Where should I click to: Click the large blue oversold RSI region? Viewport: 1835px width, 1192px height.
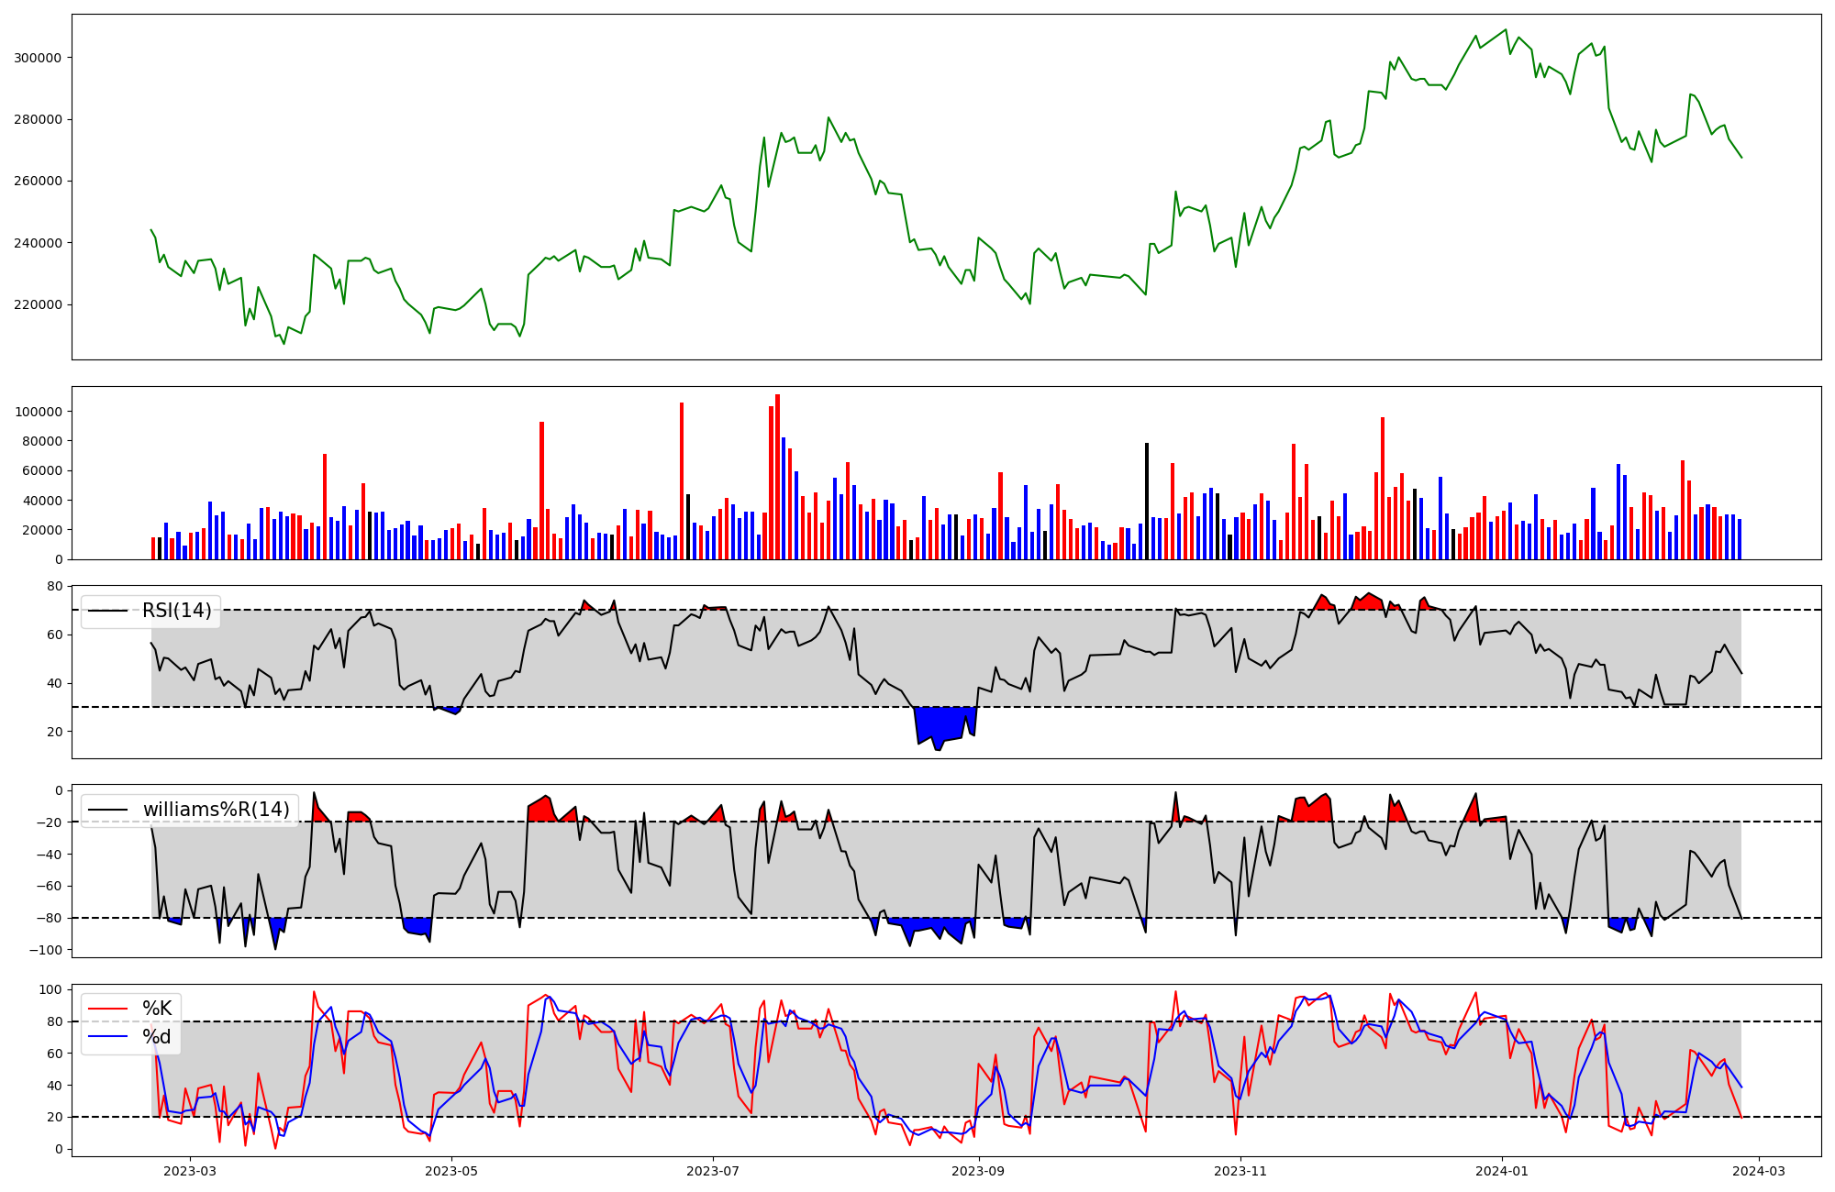point(940,723)
